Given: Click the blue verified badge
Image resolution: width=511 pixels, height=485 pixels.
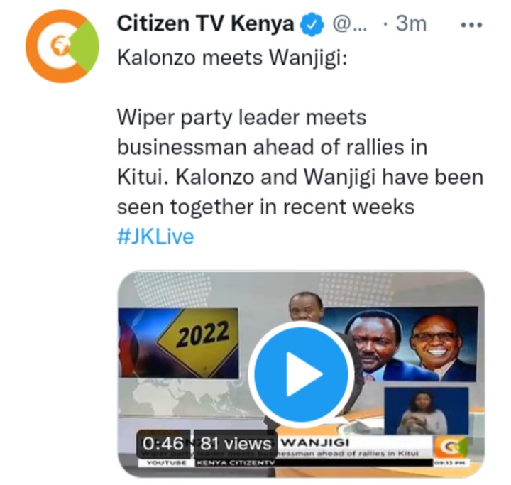Looking at the screenshot, I should tap(312, 24).
